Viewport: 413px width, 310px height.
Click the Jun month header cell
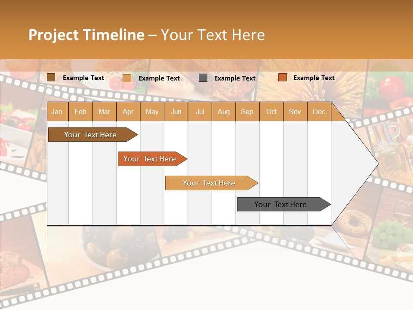coord(176,112)
